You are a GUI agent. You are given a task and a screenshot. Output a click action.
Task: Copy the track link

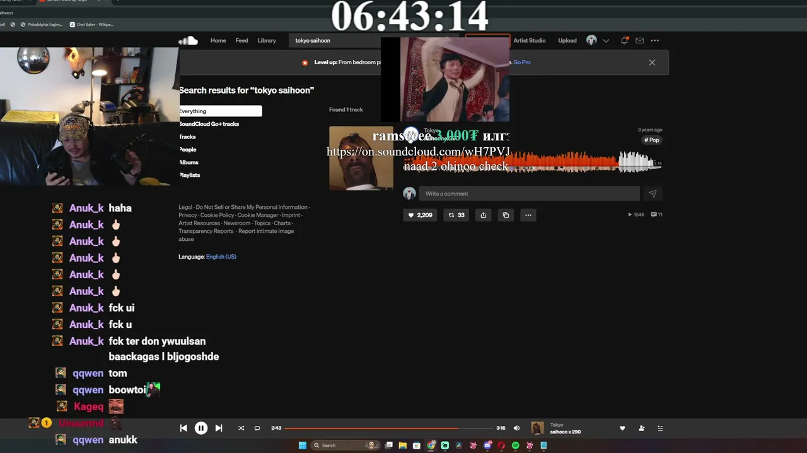coord(506,215)
